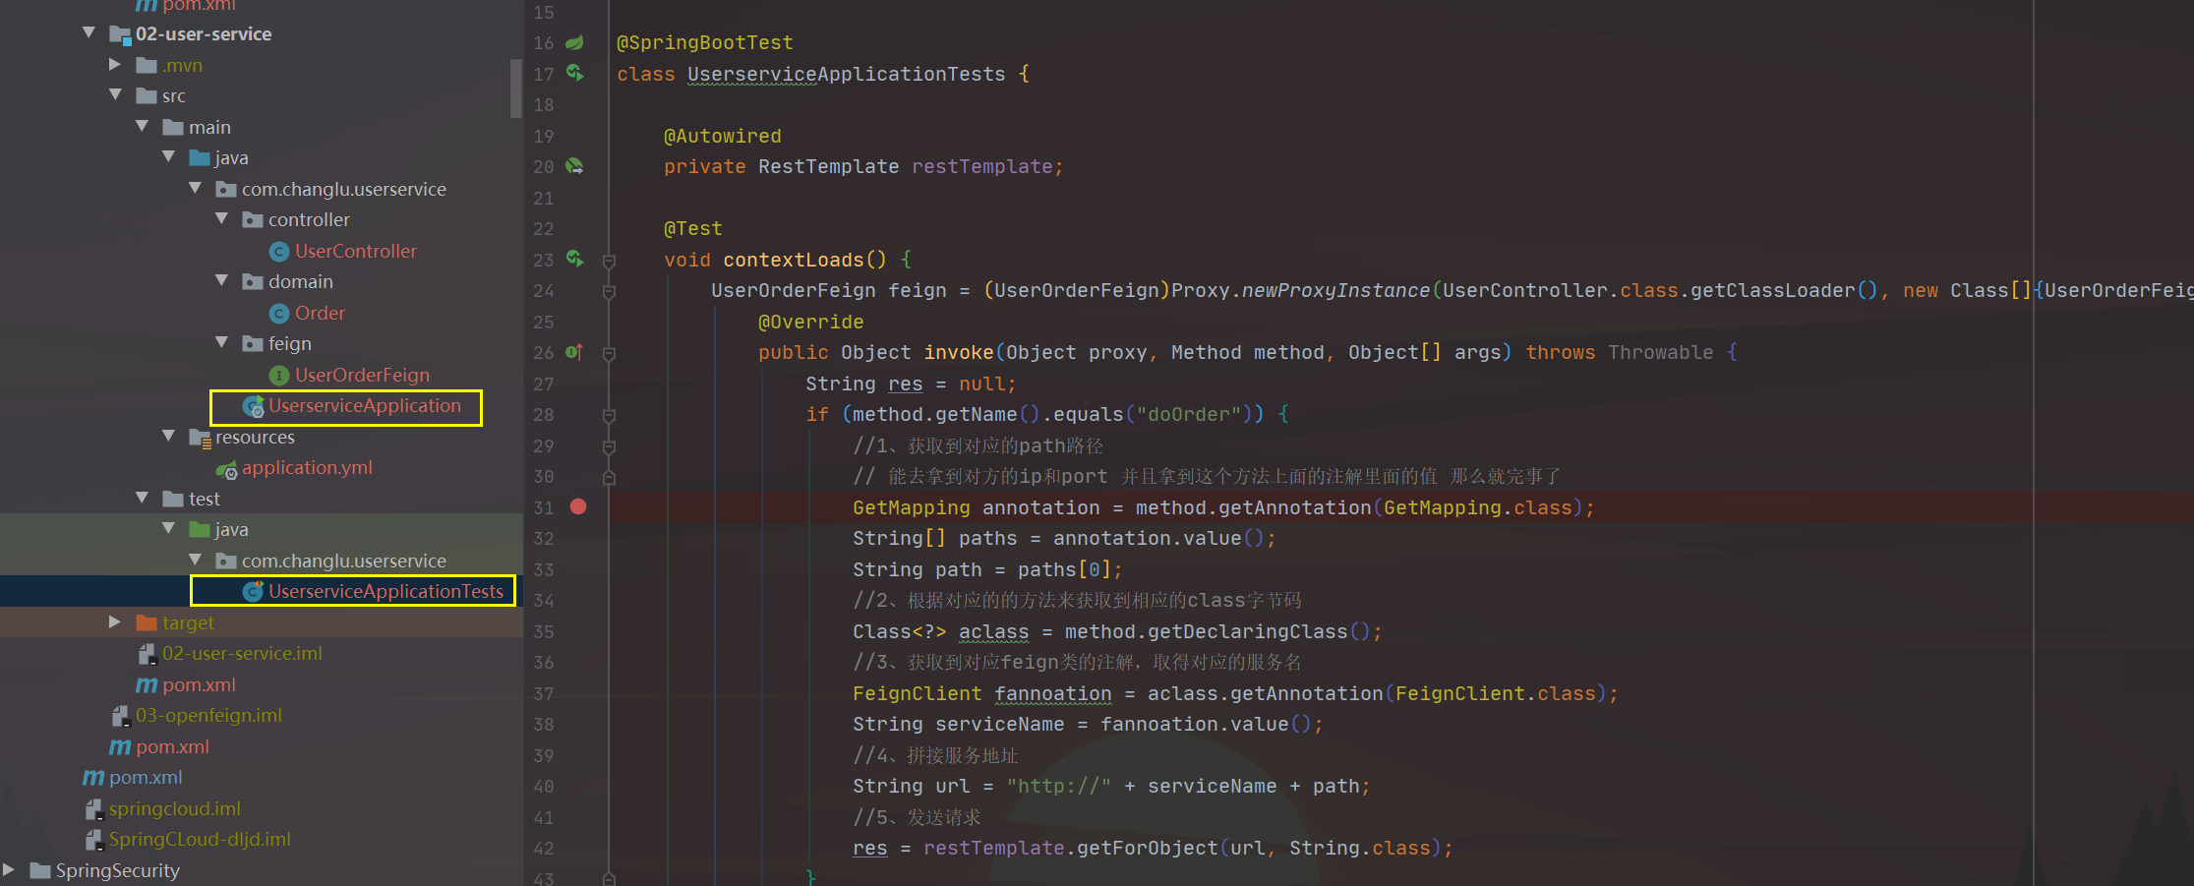Collapse the main folder
The image size is (2194, 886).
point(143,127)
